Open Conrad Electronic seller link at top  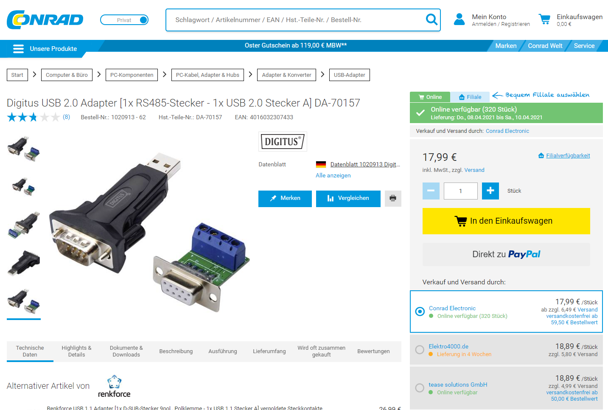tap(507, 131)
